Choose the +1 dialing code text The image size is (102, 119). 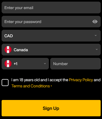15,64
